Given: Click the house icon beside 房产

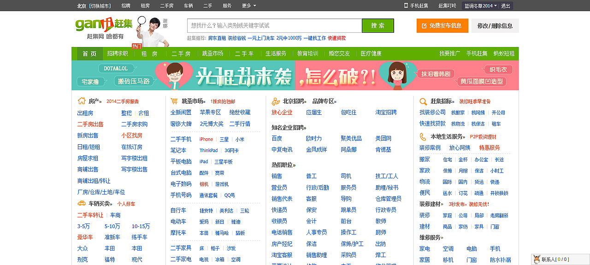Looking at the screenshot, I should click(82, 101).
